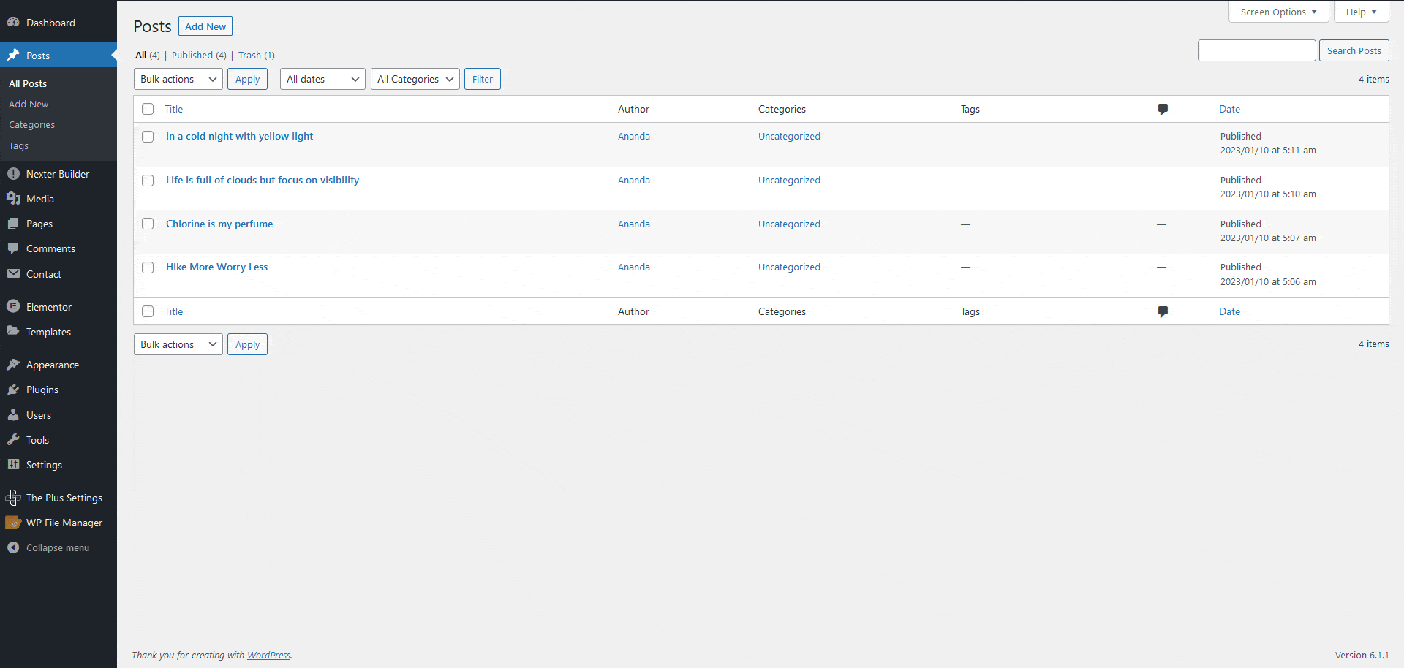Click the Add New post button
The width and height of the screenshot is (1404, 668).
coord(205,26)
